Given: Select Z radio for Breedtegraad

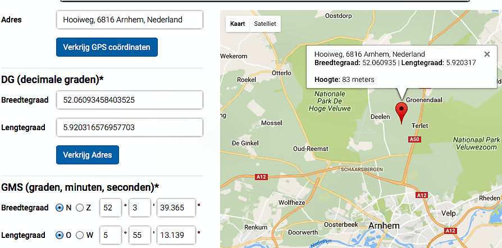Looking at the screenshot, I should point(79,208).
